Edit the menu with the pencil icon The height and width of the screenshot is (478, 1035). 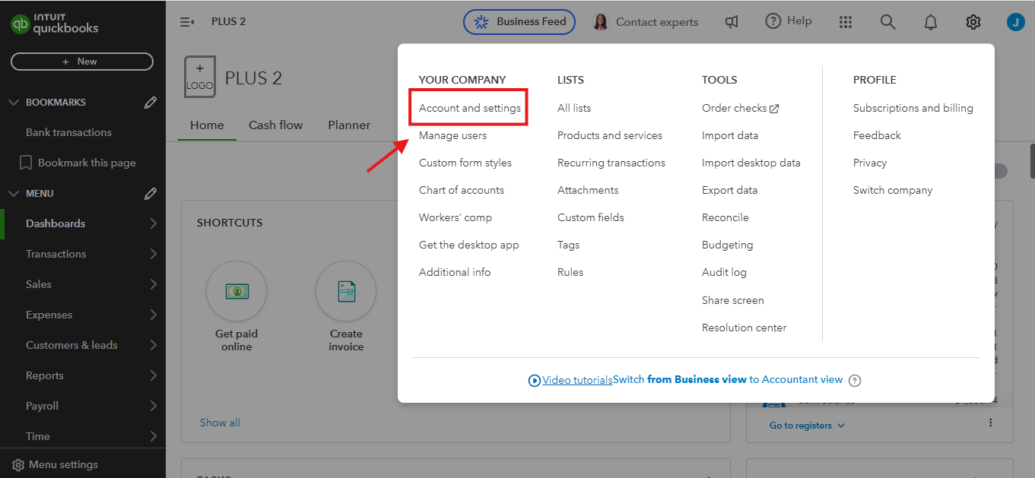pos(151,194)
